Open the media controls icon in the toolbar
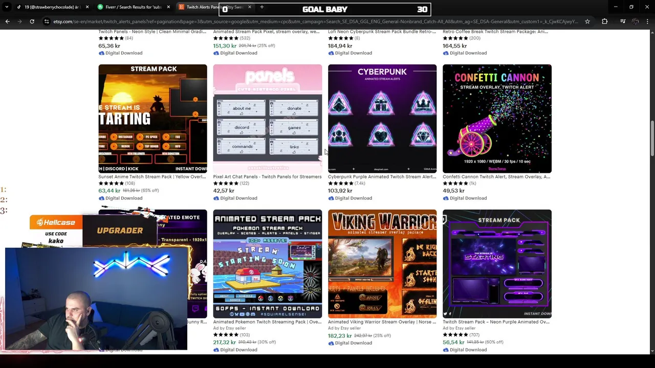 pyautogui.click(x=623, y=21)
